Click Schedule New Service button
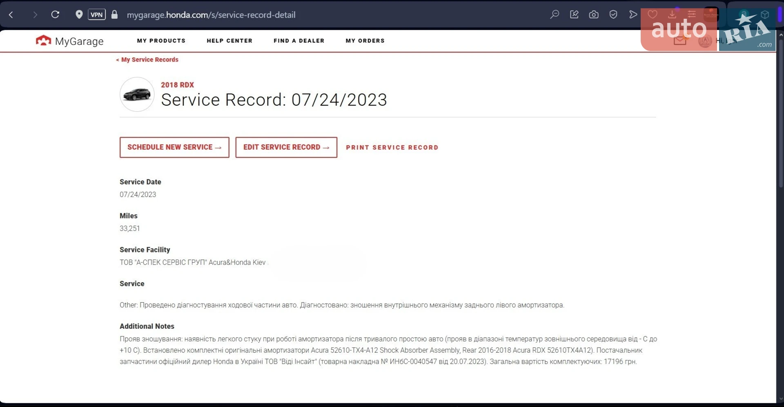This screenshot has height=407, width=784. point(174,147)
